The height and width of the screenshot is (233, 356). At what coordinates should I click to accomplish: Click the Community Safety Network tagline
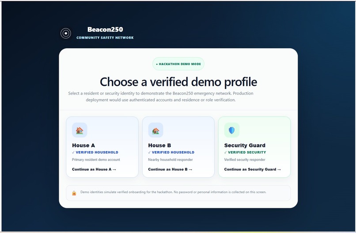[x=105, y=38]
